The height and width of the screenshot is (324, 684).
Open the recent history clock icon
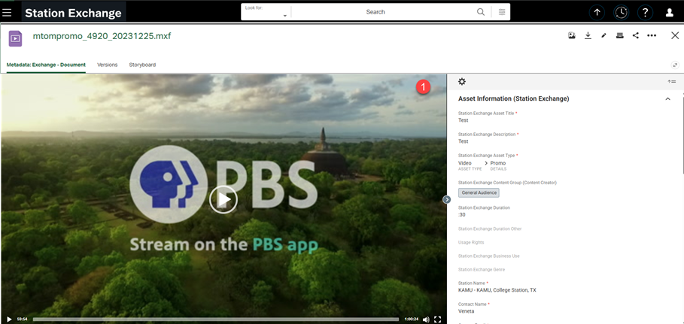tap(622, 13)
